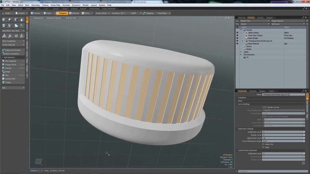Toggle the Cage checkbox

coord(263,147)
